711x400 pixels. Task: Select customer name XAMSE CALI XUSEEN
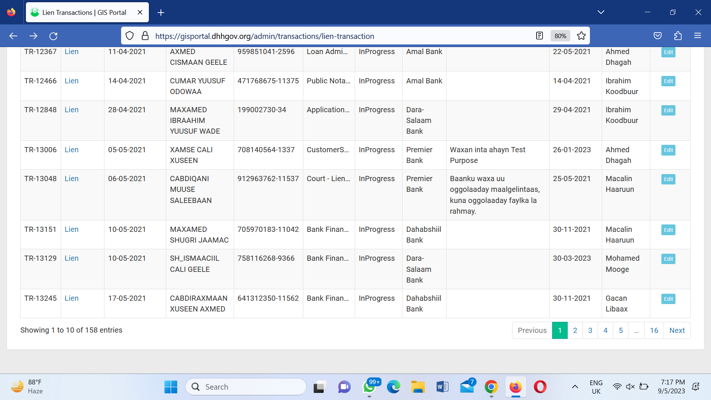[191, 155]
